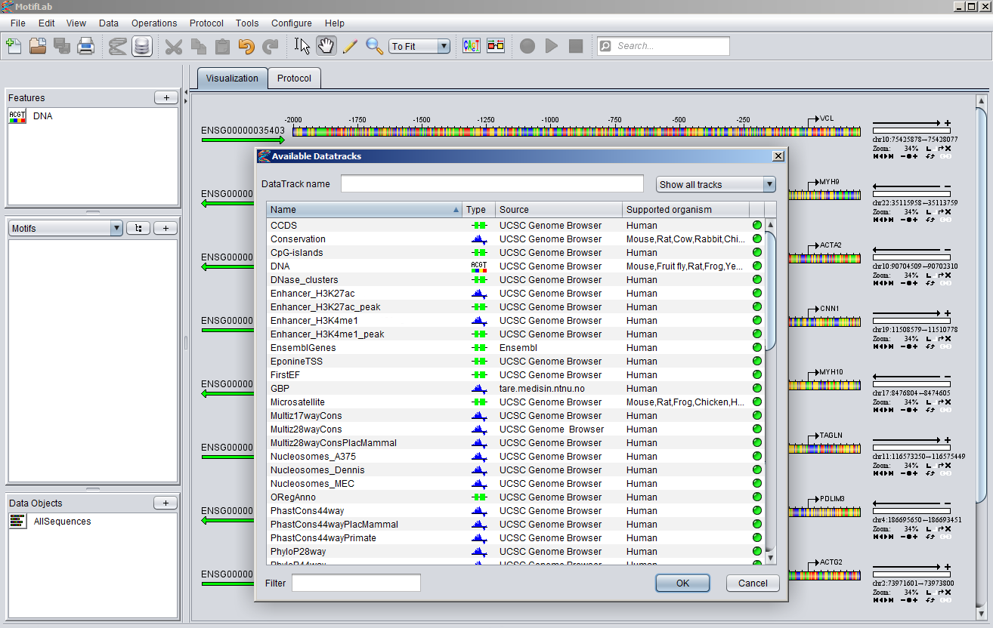Viewport: 993px width, 628px height.
Task: Click the Stop square button in toolbar
Action: click(576, 46)
